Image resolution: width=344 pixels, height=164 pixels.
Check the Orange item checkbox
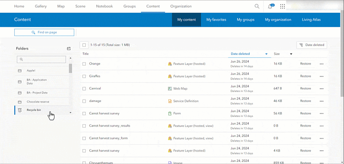(x=84, y=64)
